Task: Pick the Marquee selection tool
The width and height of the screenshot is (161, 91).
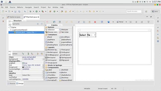Action: point(64,30)
